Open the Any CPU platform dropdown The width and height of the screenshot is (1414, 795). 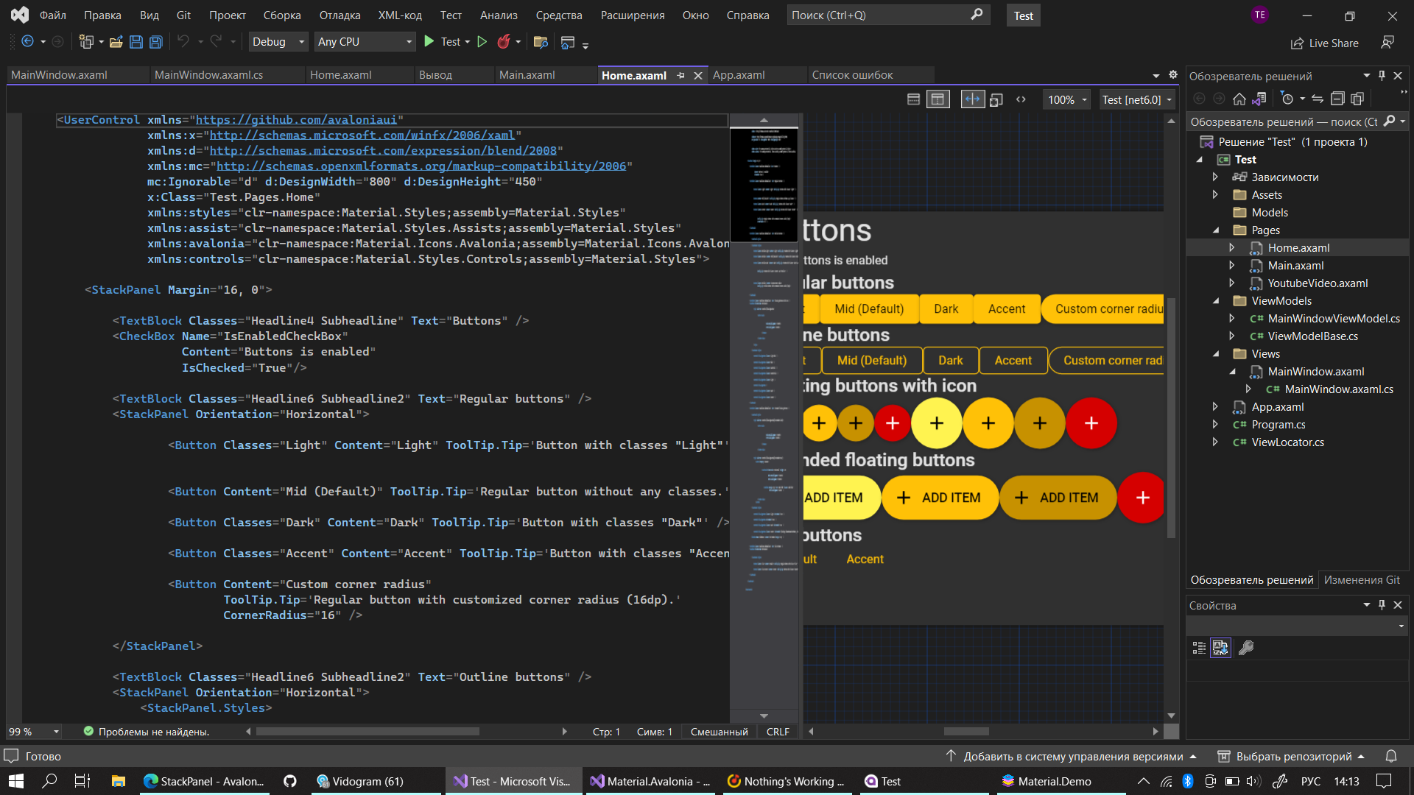(x=365, y=42)
